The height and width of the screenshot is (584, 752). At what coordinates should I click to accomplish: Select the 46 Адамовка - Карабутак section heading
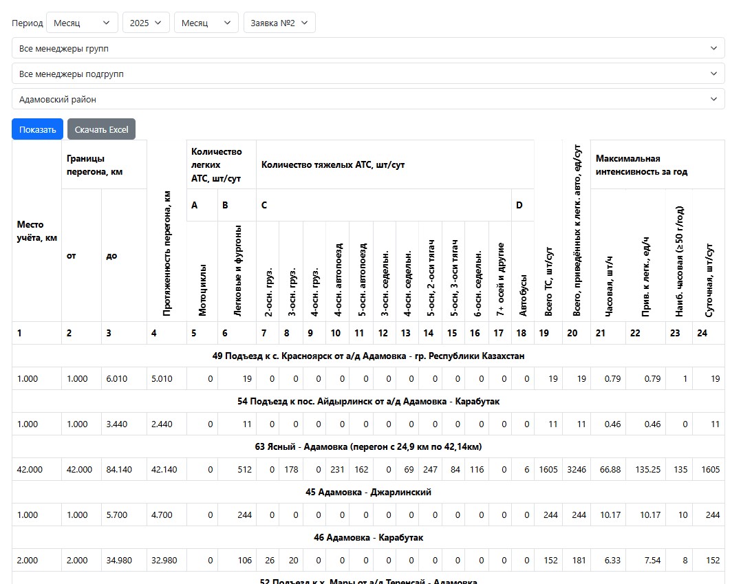[368, 537]
